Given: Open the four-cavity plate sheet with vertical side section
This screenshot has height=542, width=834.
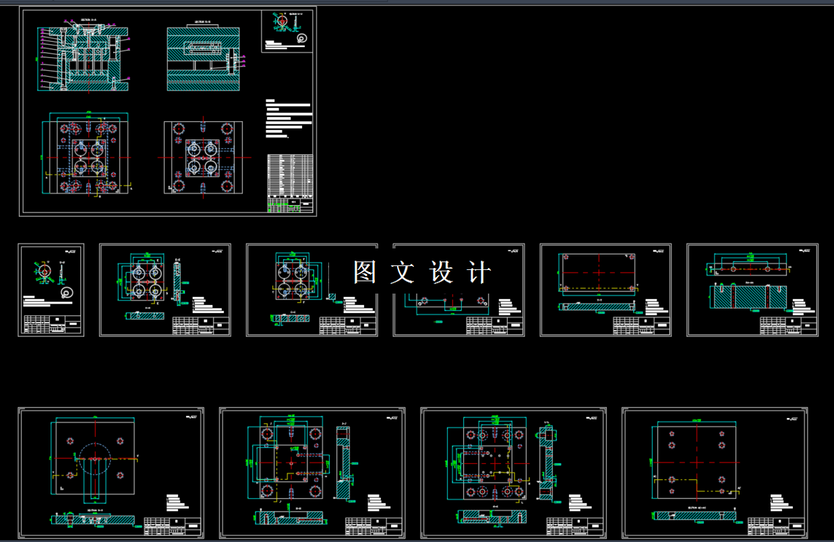Looking at the screenshot, I should click(x=165, y=290).
